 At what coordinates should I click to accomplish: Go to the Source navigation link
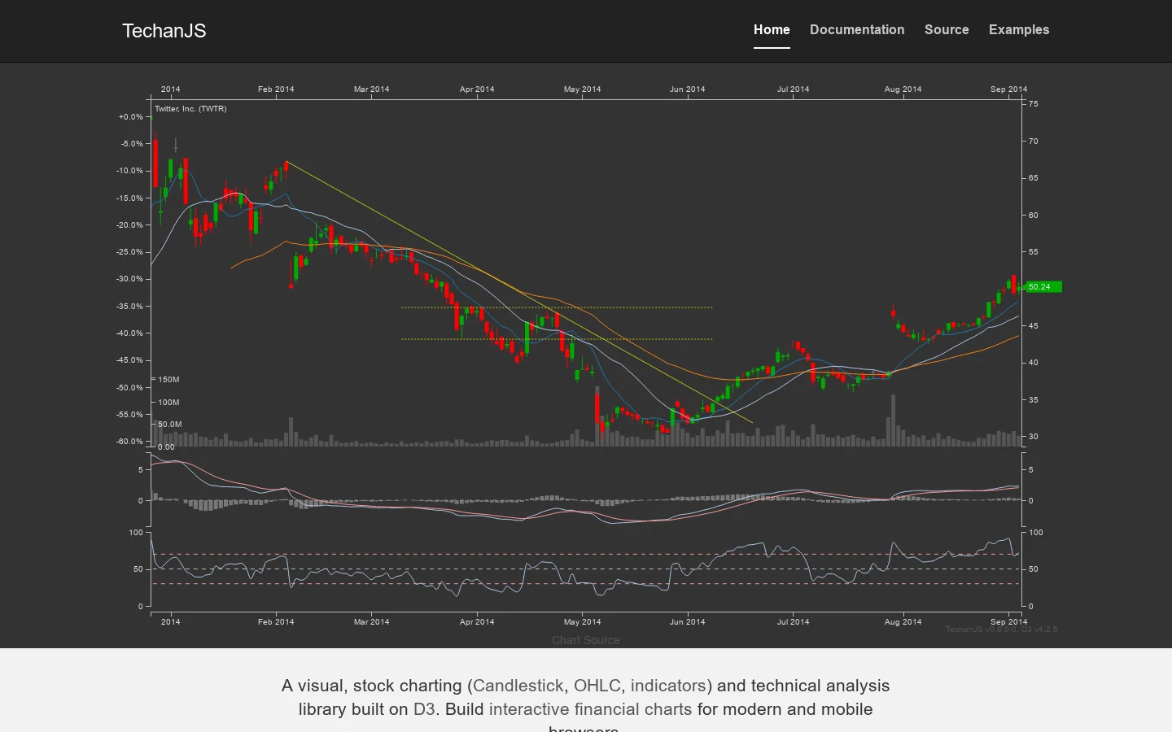click(x=947, y=30)
